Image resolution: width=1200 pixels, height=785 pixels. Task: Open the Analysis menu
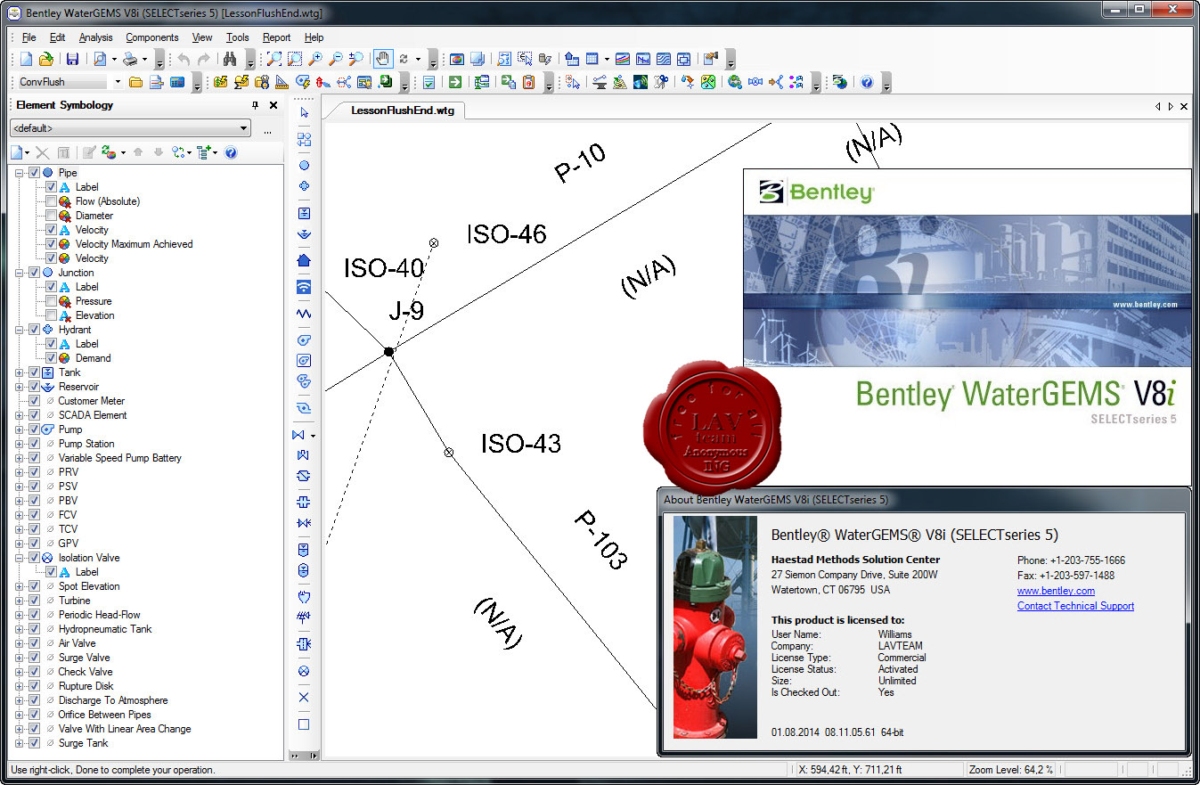(x=95, y=37)
